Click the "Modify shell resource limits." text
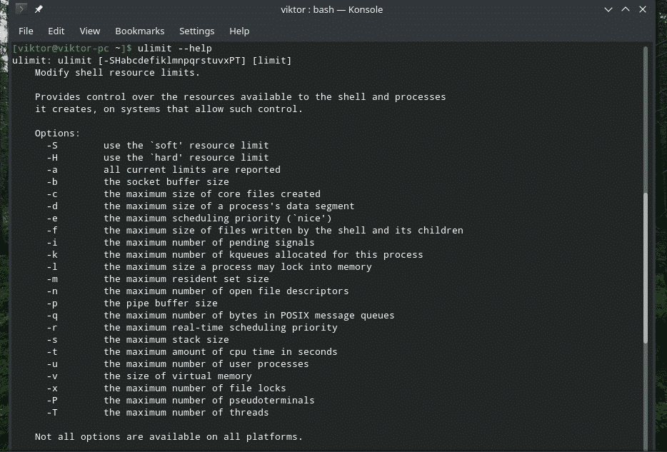Screen dimensions: 667x452 tap(117, 73)
